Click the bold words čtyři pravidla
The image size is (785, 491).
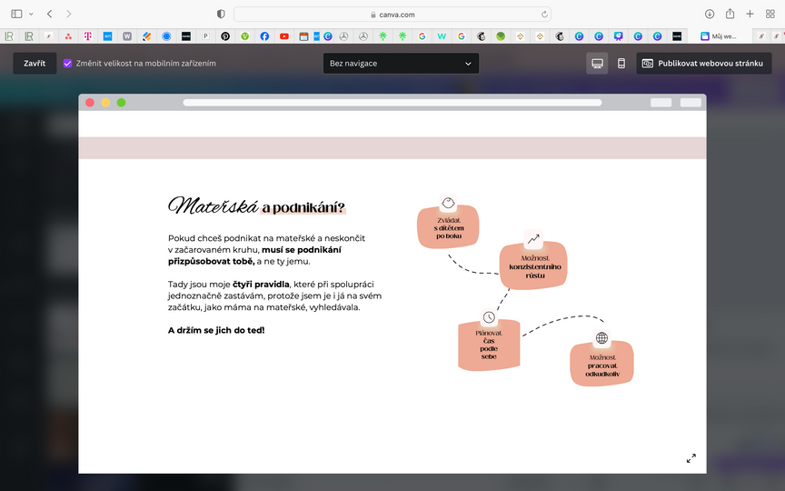[261, 284]
